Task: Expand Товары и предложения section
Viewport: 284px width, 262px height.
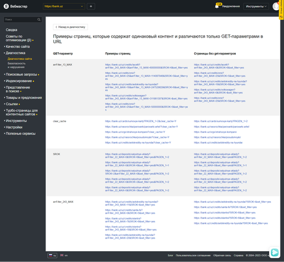Action: pyautogui.click(x=24, y=98)
